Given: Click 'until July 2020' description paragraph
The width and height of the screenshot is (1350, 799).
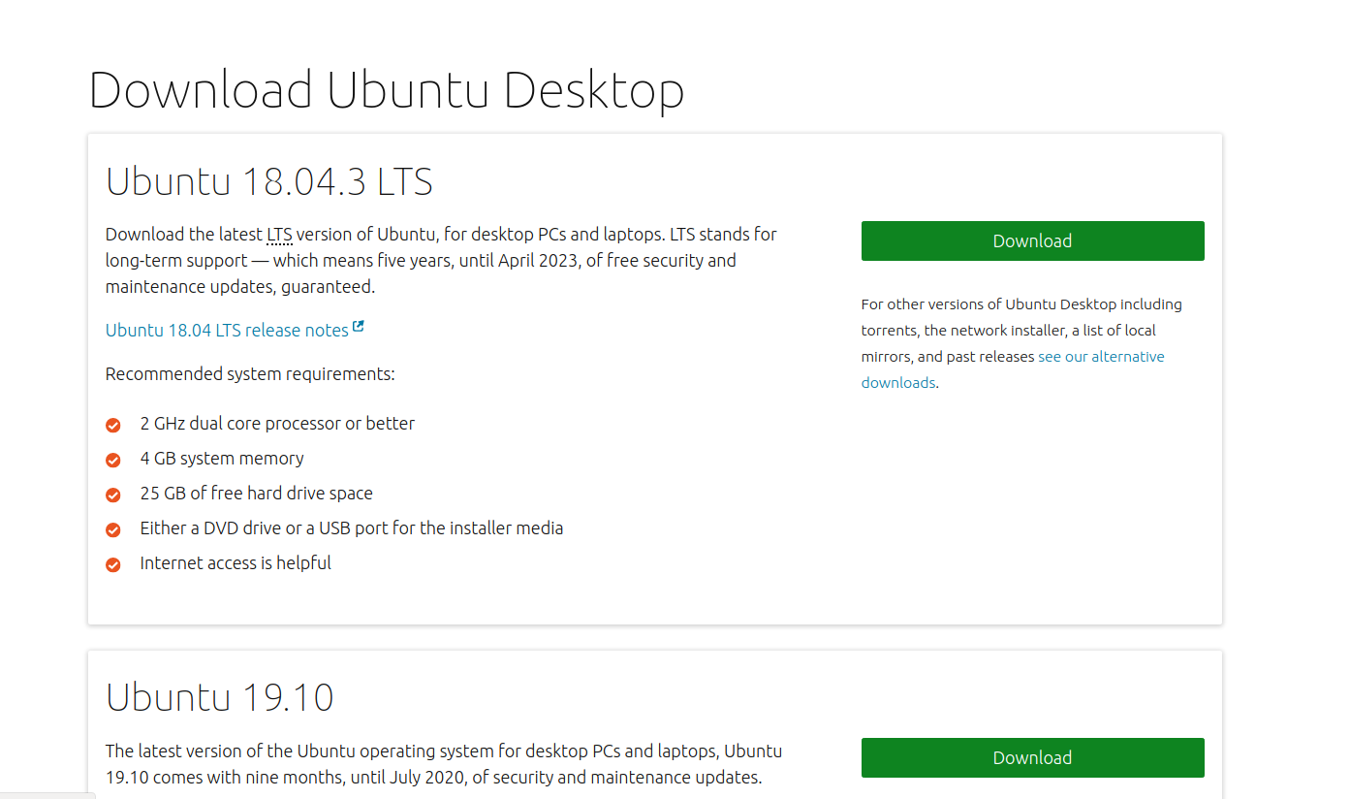Looking at the screenshot, I should pos(444,764).
